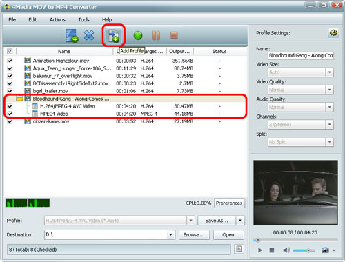Stop the preview playback

(272, 250)
